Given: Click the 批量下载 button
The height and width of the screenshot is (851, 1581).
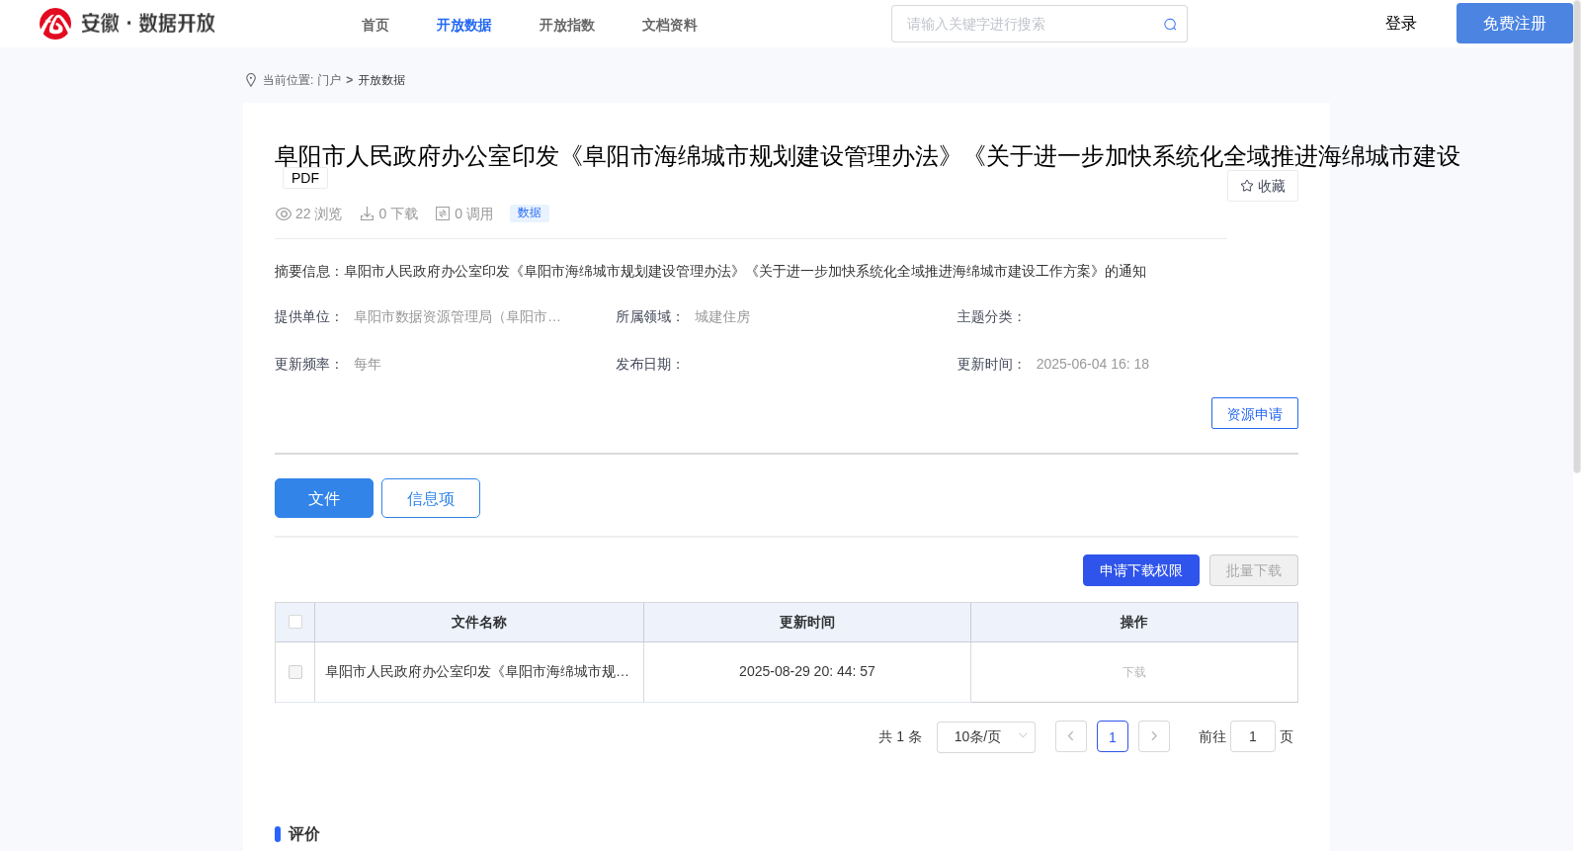Looking at the screenshot, I should [1254, 570].
